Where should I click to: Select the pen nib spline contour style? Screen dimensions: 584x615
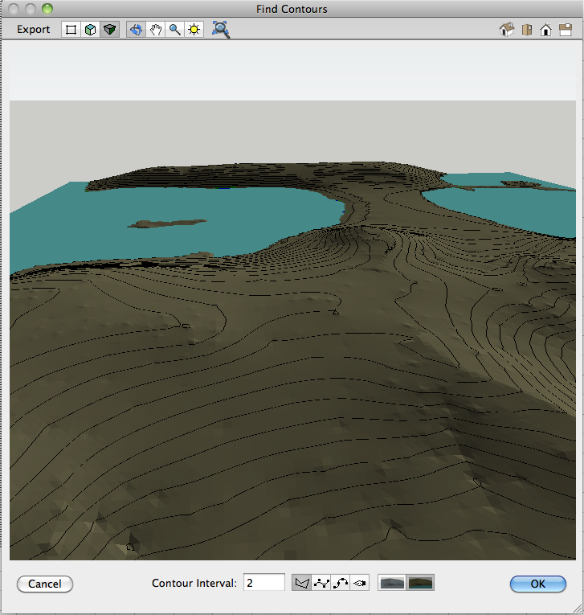point(359,583)
